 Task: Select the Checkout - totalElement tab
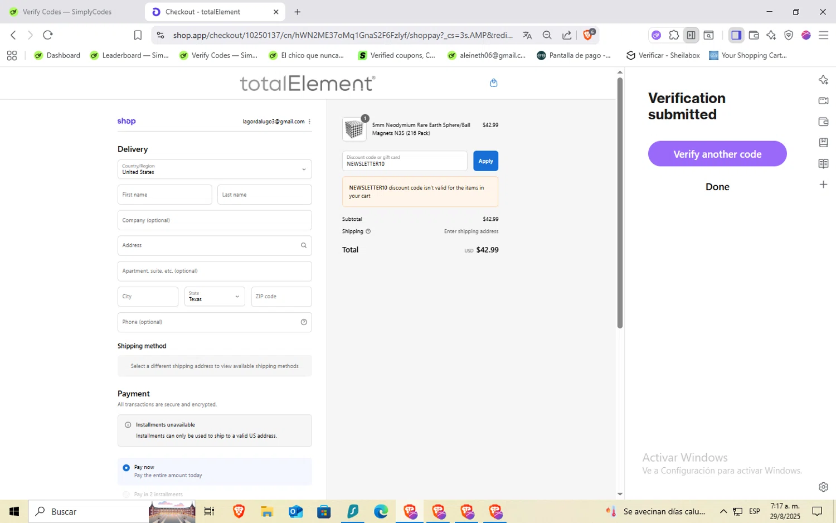[215, 12]
